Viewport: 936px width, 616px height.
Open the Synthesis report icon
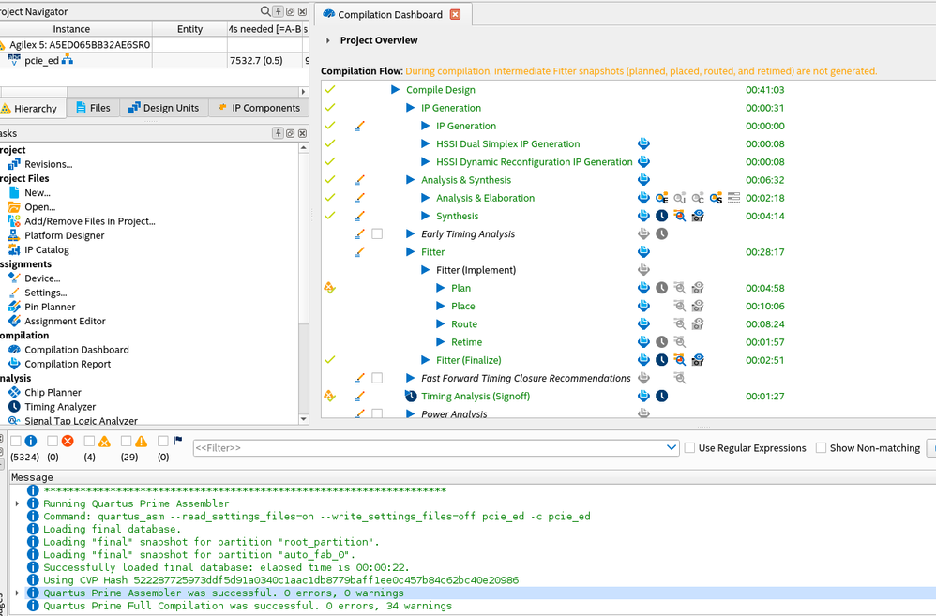(643, 216)
